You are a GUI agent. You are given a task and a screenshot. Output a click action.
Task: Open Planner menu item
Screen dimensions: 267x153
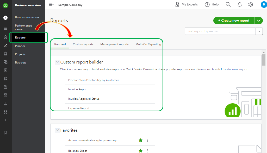pos(20,46)
